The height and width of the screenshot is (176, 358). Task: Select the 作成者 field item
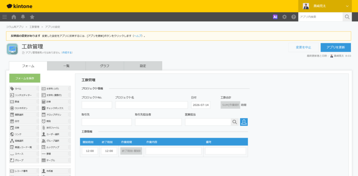pyautogui.click(x=56, y=171)
